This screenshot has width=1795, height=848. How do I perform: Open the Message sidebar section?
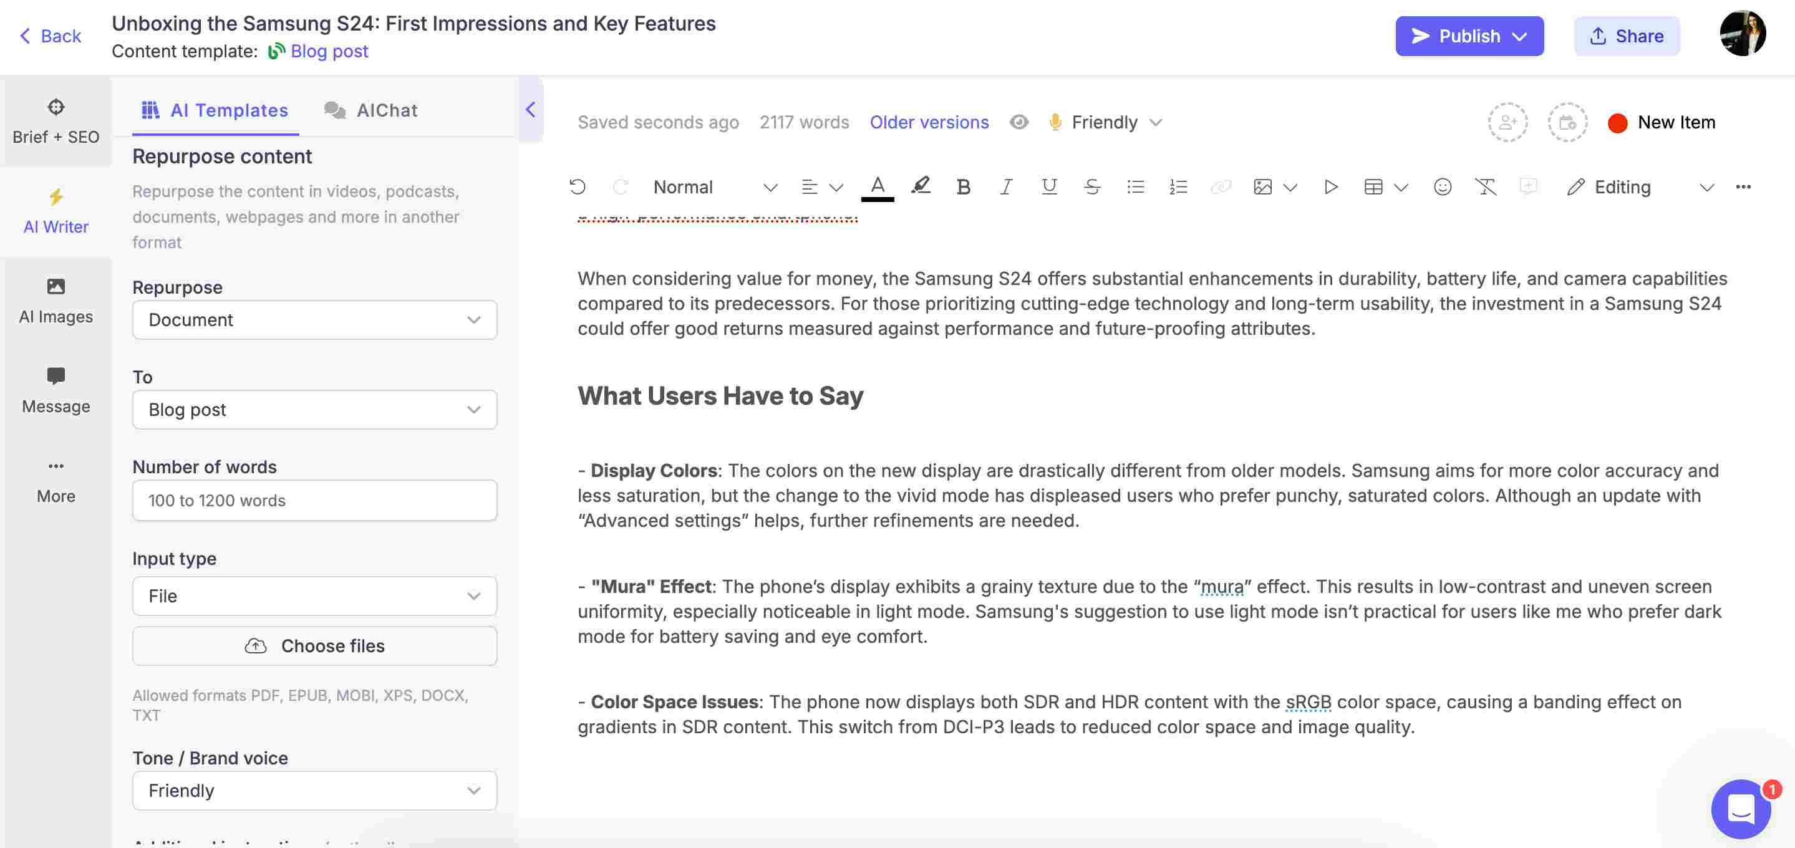pos(56,391)
